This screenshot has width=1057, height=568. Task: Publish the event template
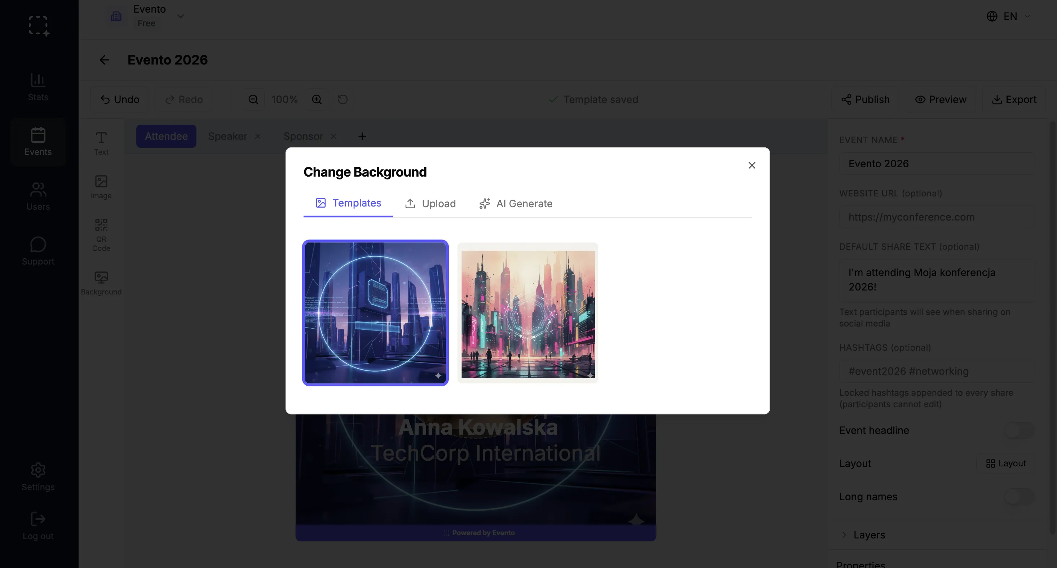[x=866, y=99]
